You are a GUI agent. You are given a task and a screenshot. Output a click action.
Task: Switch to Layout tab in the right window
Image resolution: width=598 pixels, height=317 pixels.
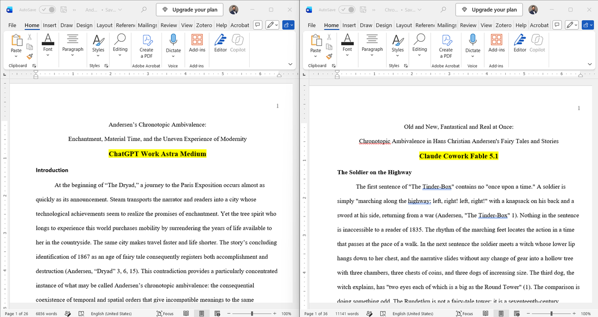point(404,25)
